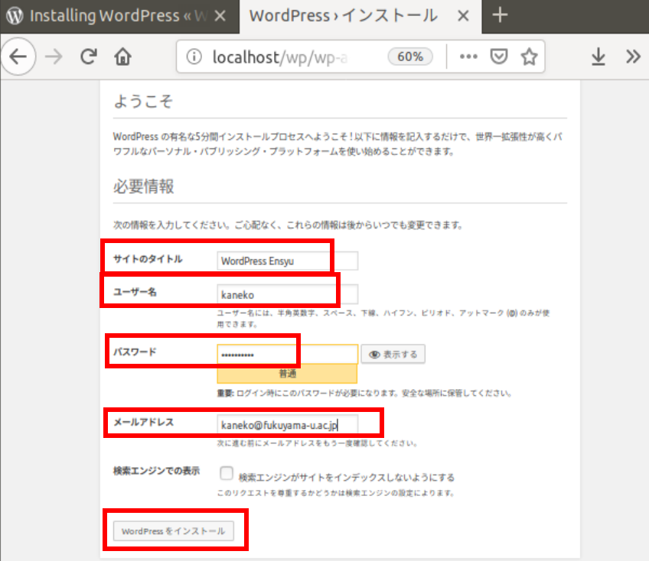Expand more toolbar tools chevron
This screenshot has width=649, height=561.
click(x=633, y=57)
